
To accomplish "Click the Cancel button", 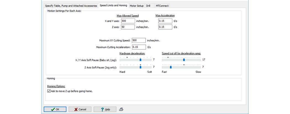I will pos(80,109).
